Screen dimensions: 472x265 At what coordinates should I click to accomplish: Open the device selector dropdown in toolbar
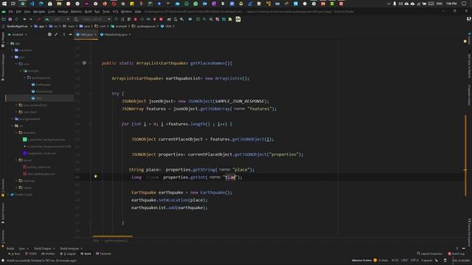[92, 19]
